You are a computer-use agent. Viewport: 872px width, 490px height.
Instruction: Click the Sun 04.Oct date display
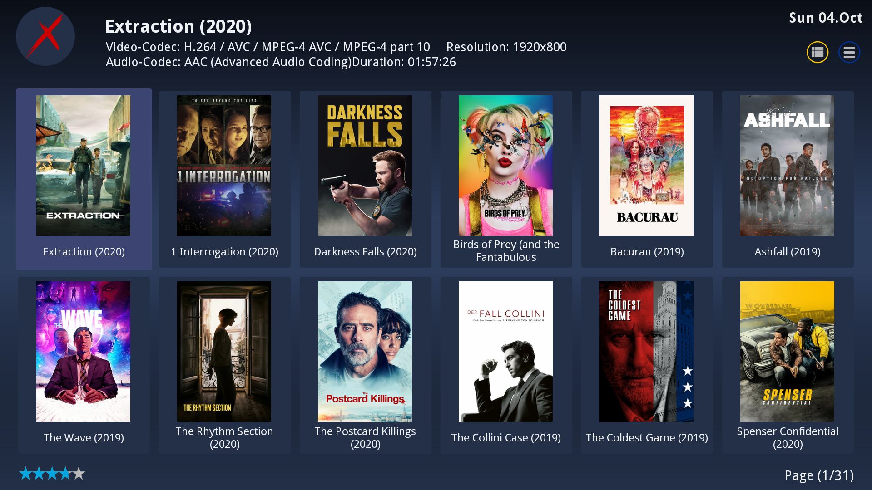point(826,18)
